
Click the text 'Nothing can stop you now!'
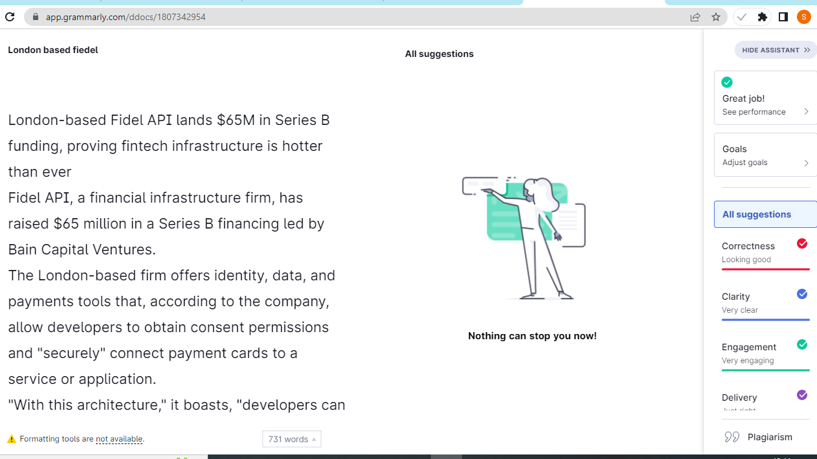[x=533, y=336]
